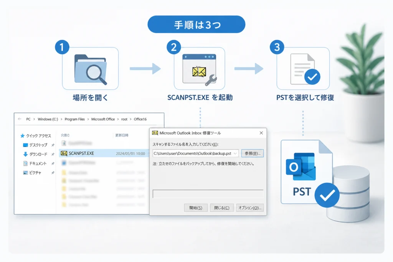Select Microsoft Office in the breadcrumb
The image size is (393, 262).
point(103,119)
